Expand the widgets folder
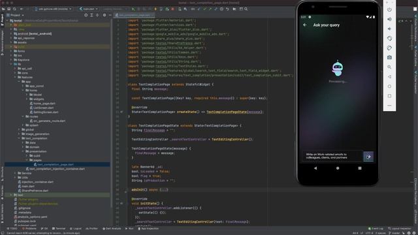The width and height of the screenshot is (418, 235). pyautogui.click(x=27, y=99)
